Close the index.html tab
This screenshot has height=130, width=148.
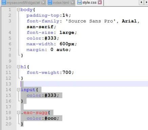tap(73, 2)
